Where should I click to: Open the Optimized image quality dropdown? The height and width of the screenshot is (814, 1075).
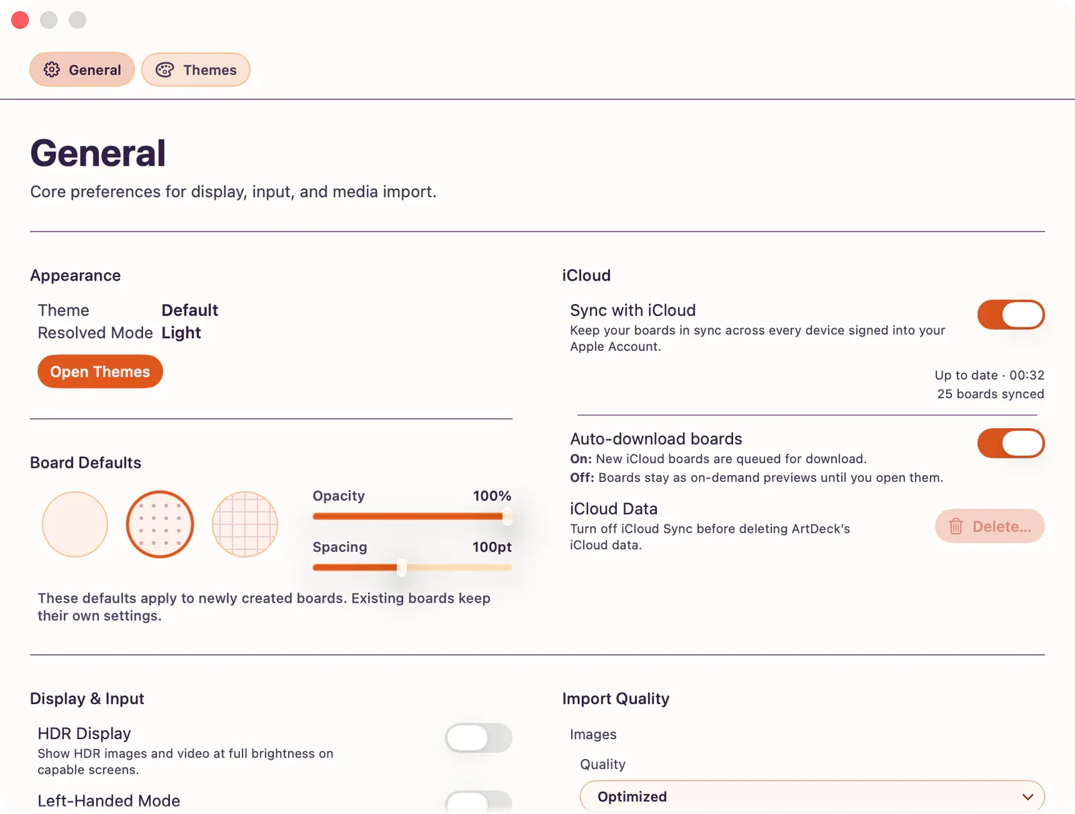point(812,797)
